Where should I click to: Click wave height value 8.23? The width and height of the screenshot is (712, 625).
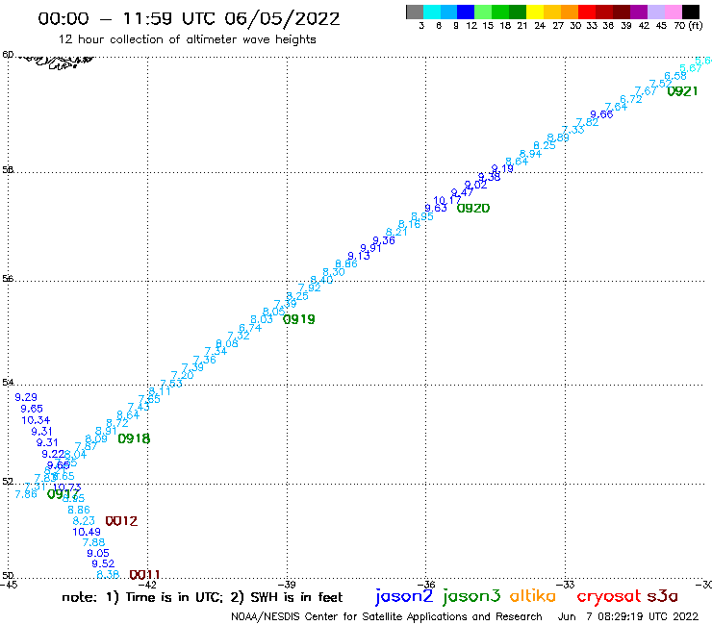tap(84, 520)
